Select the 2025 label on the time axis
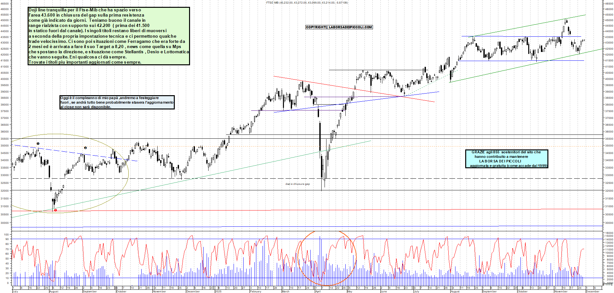The height and width of the screenshot is (293, 614). (x=218, y=291)
